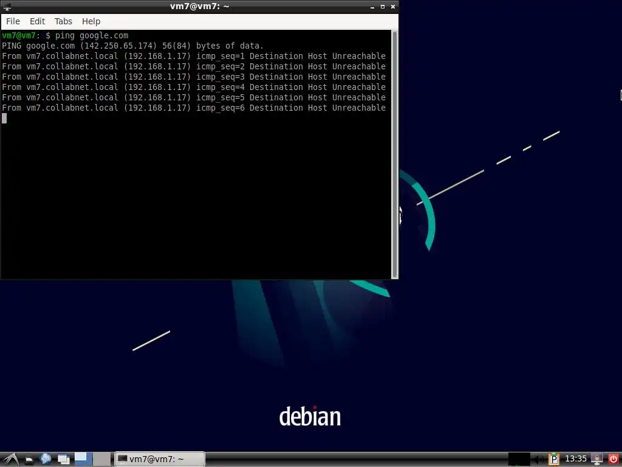Viewport: 622px width, 467px height.
Task: Open the Help menu
Action: (91, 21)
